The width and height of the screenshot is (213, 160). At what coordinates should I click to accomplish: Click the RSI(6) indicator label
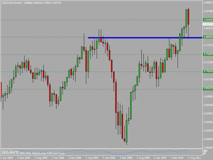(10, 151)
